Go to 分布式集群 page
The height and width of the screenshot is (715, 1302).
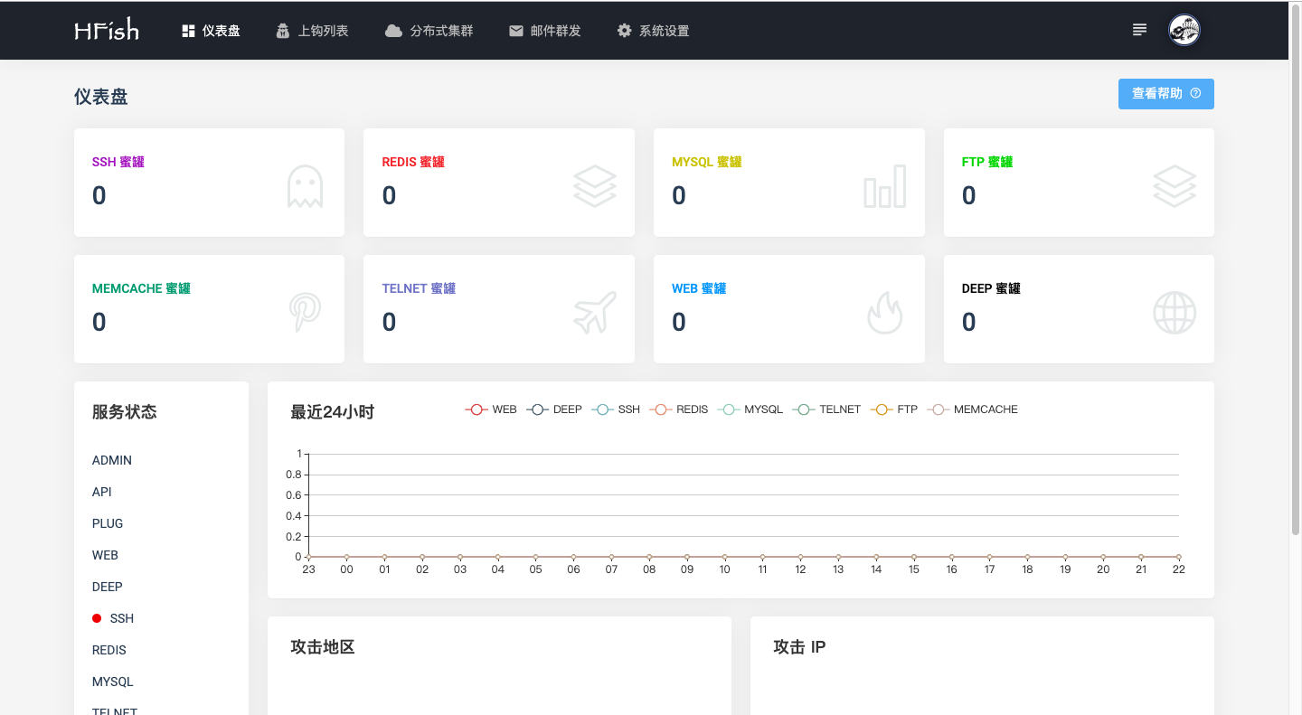[429, 31]
